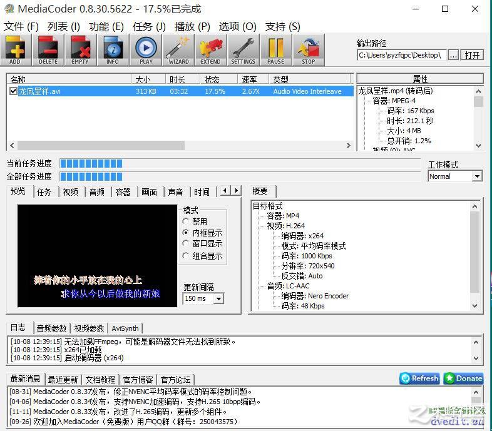Click the 当前任务进度 progress bar
This screenshot has height=431, width=492.
240,163
